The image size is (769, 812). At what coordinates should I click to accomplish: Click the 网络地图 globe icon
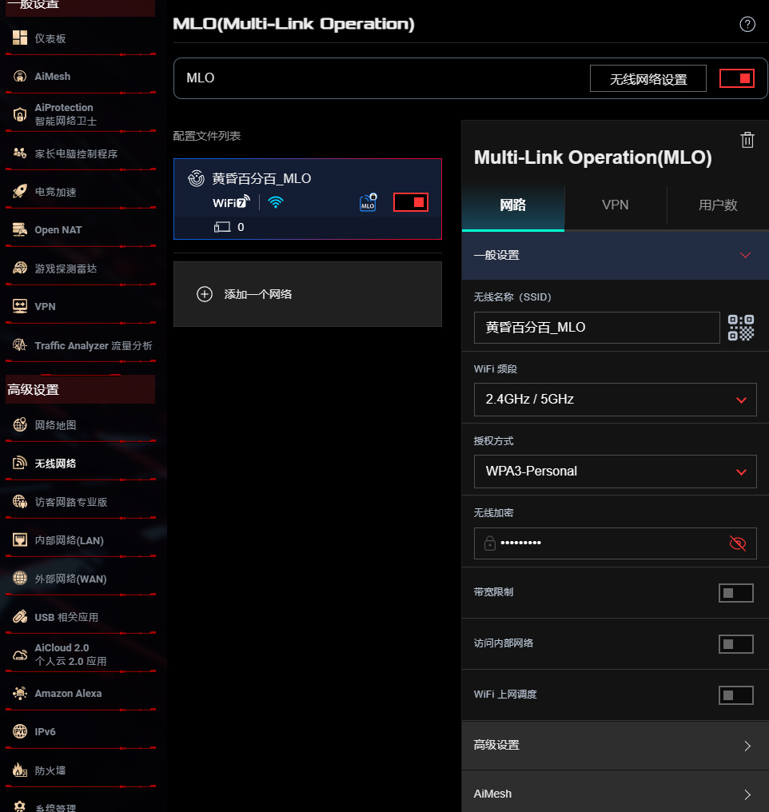20,424
